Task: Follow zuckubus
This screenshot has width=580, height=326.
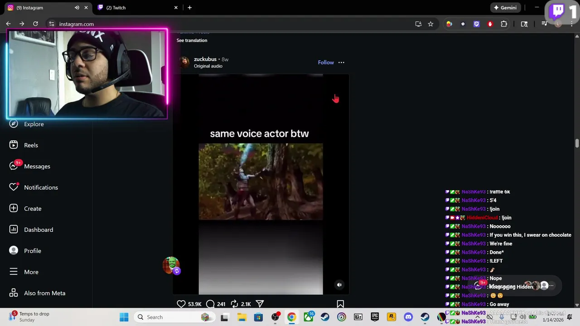Action: coord(326,62)
